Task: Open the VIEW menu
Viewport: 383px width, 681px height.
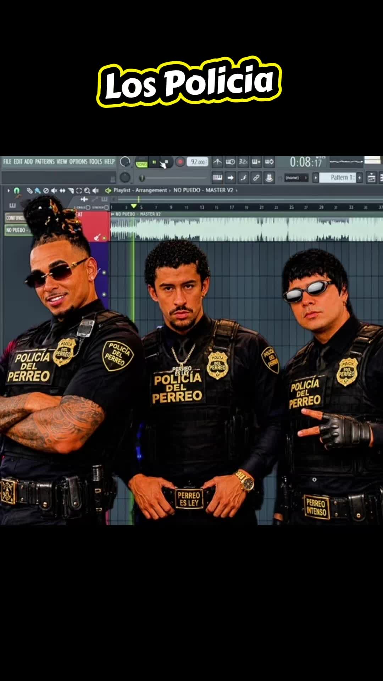Action: [x=62, y=161]
